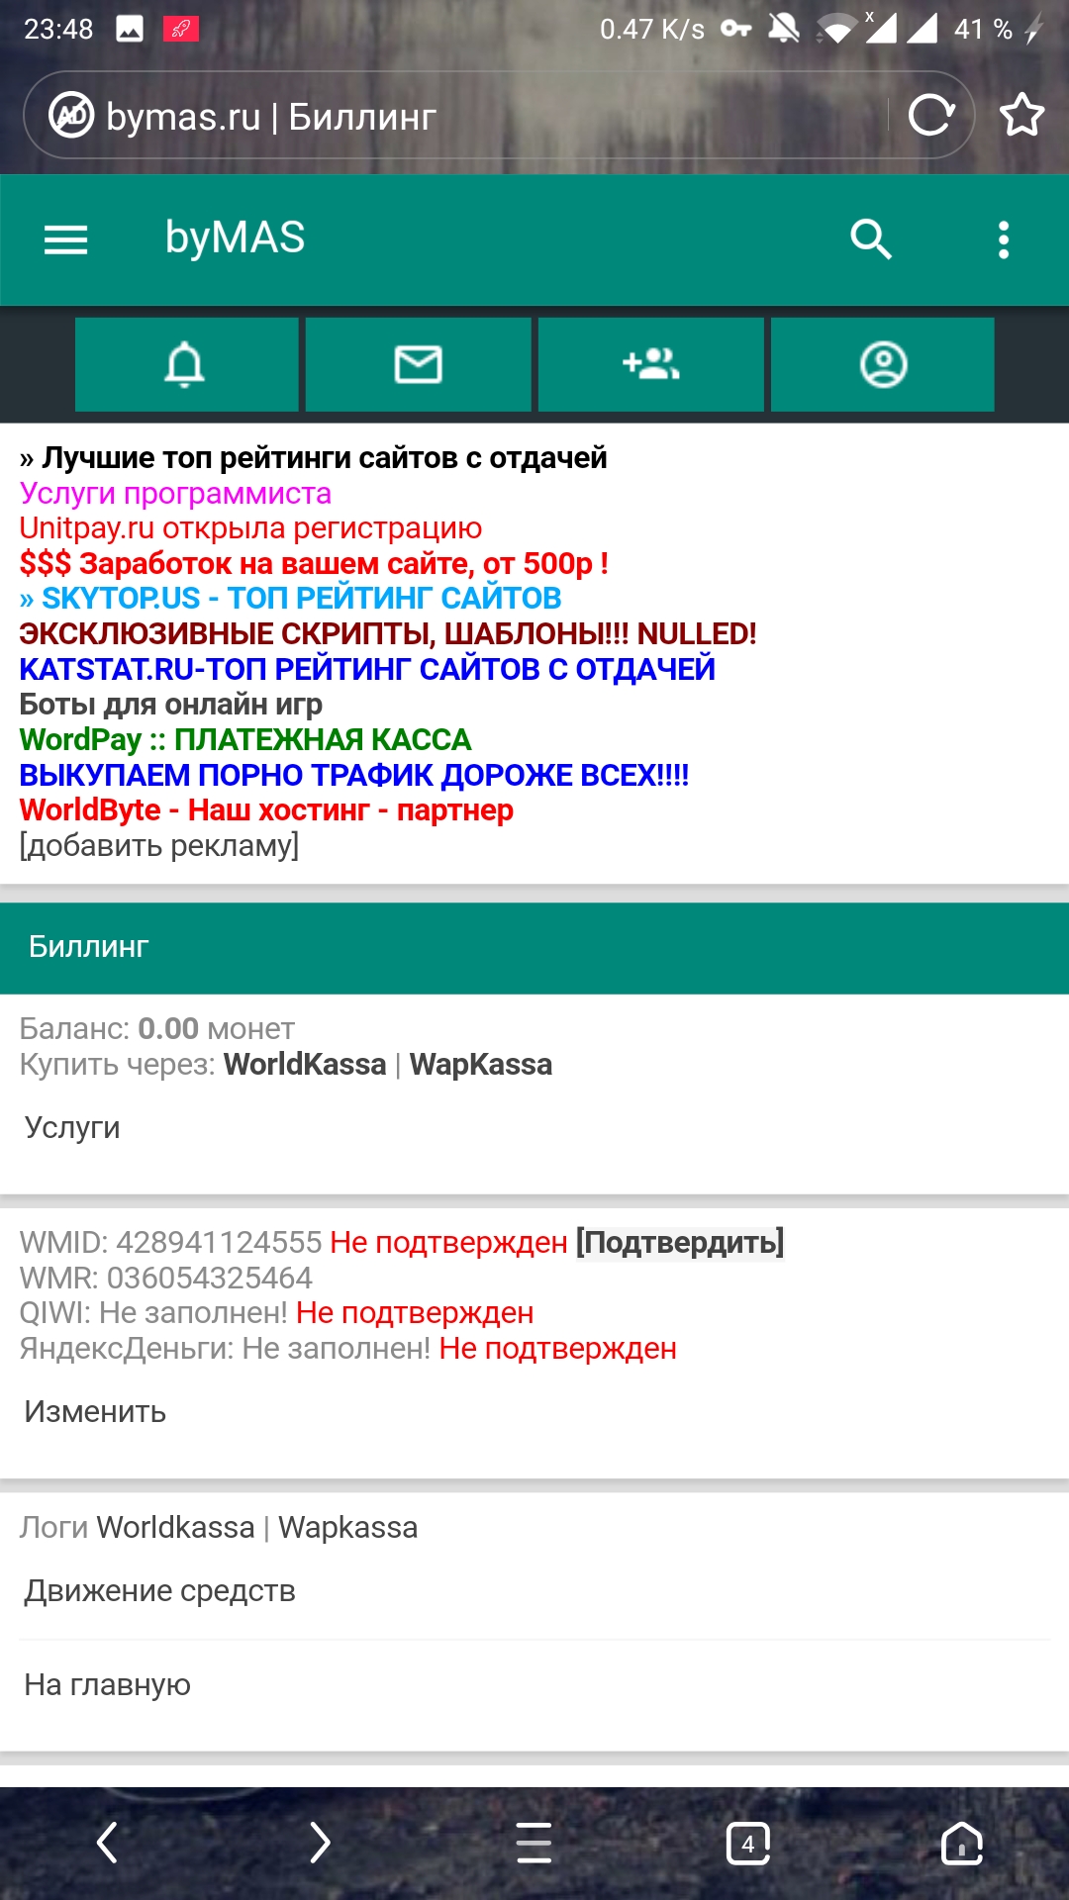The width and height of the screenshot is (1069, 1900).
Task: Tap the ad-block icon in address bar
Action: 71,116
